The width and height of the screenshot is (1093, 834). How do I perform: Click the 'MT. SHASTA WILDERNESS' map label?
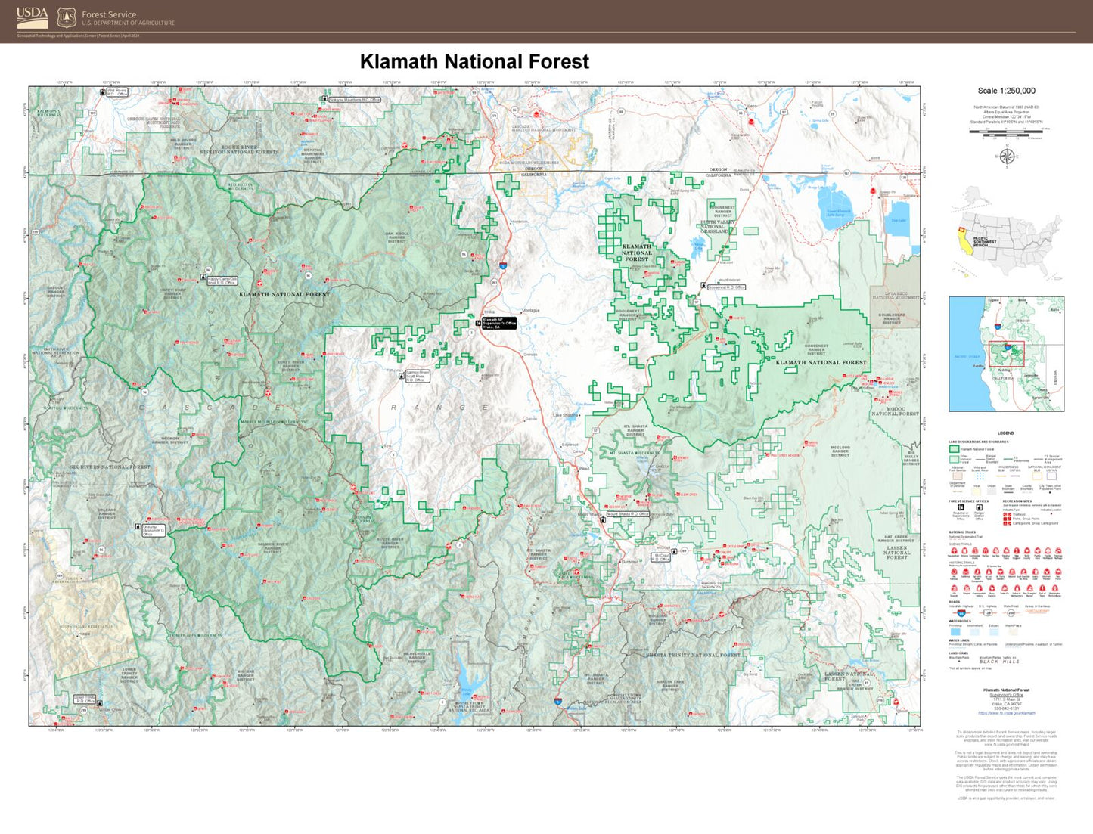635,453
